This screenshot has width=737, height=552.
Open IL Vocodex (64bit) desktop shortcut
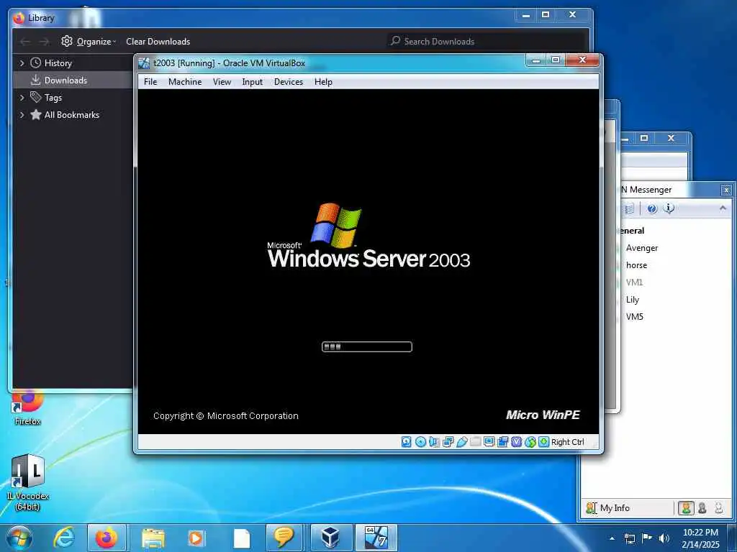[27, 482]
